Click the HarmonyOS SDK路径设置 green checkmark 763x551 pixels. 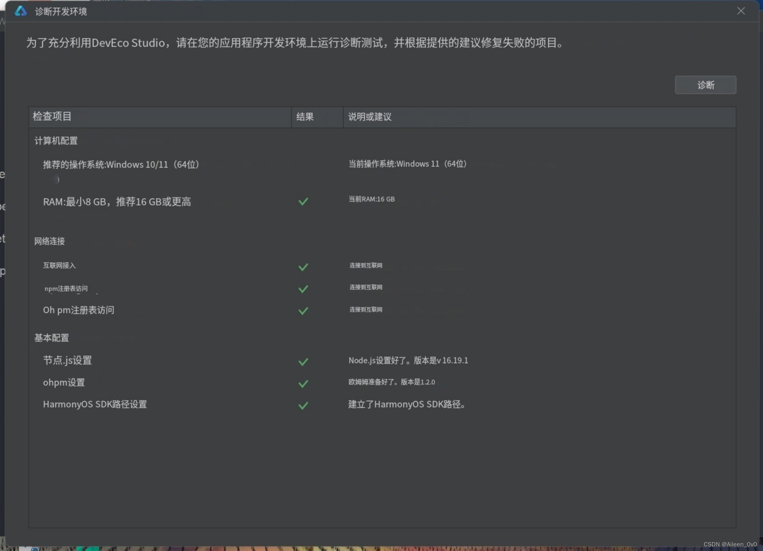coord(303,405)
